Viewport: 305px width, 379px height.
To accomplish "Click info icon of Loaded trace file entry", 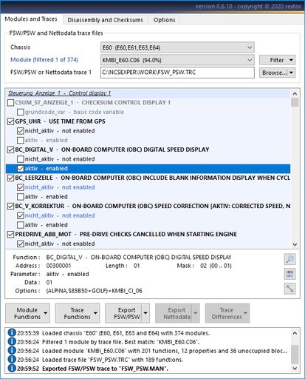I will (x=12, y=360).
